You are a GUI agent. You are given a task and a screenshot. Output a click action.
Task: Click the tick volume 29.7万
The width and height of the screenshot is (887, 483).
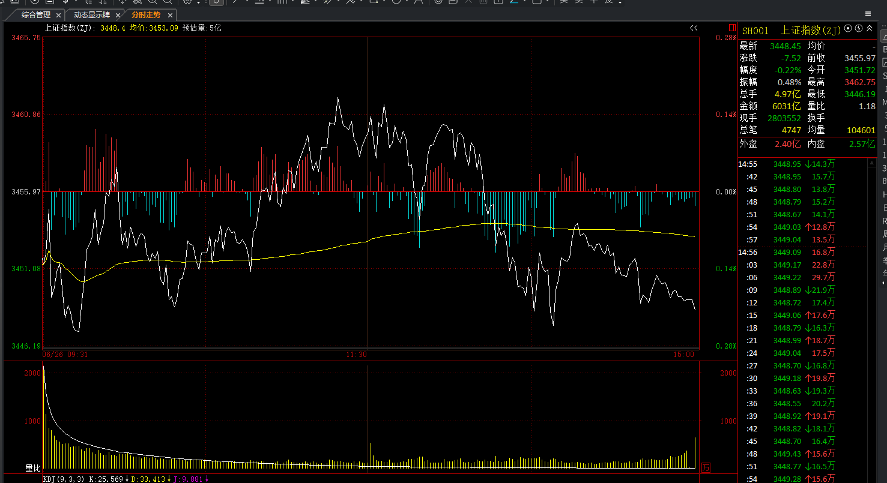click(823, 277)
